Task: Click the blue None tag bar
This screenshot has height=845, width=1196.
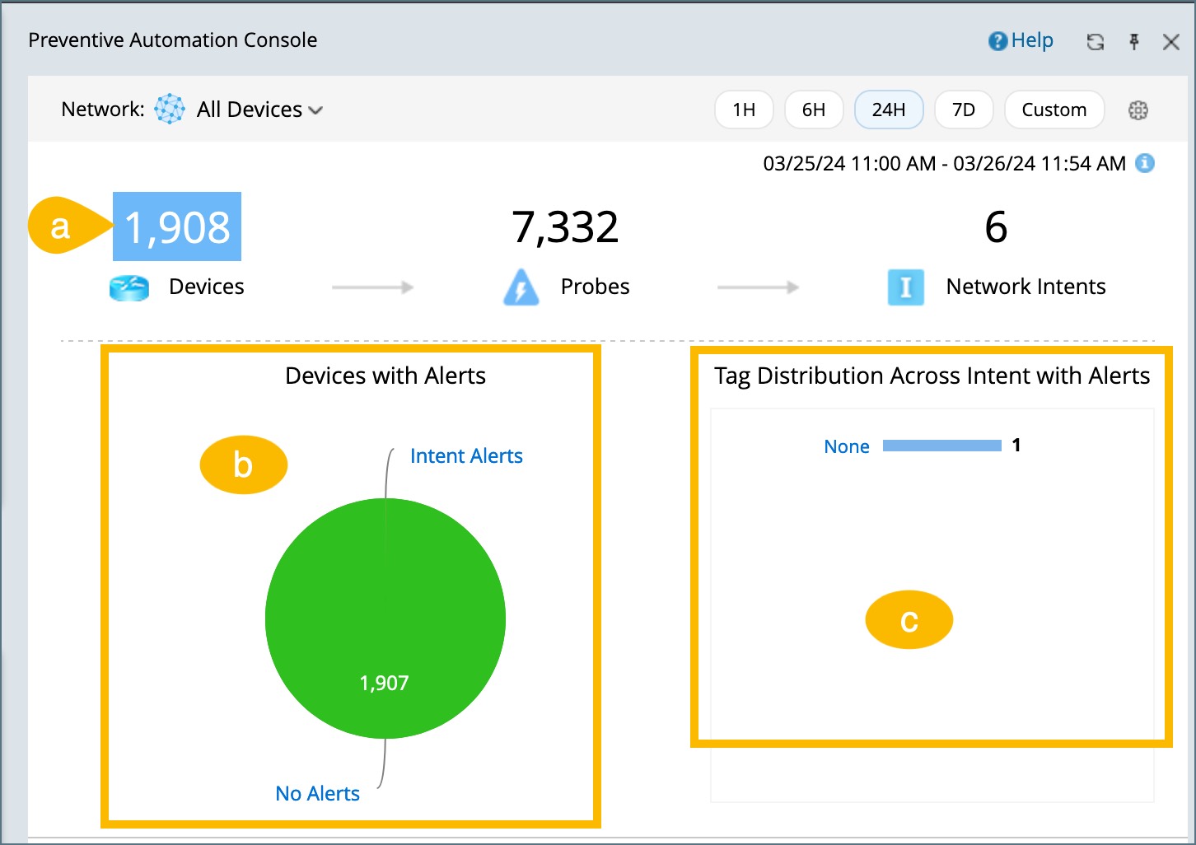Action: tap(942, 446)
